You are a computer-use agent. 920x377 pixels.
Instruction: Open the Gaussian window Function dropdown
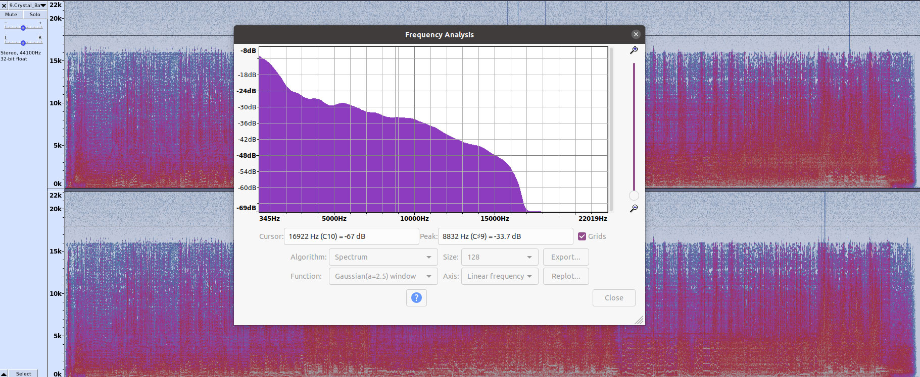[x=382, y=276]
